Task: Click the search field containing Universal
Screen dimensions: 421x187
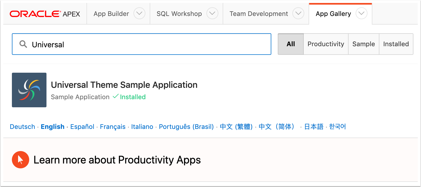Action: coord(142,44)
